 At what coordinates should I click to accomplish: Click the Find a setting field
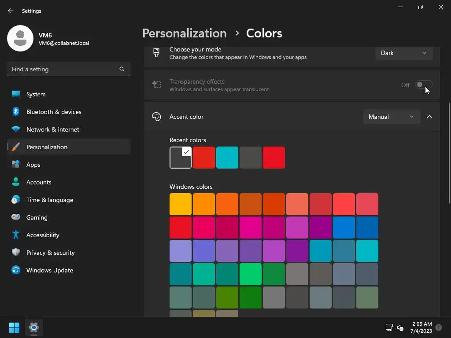[69, 69]
